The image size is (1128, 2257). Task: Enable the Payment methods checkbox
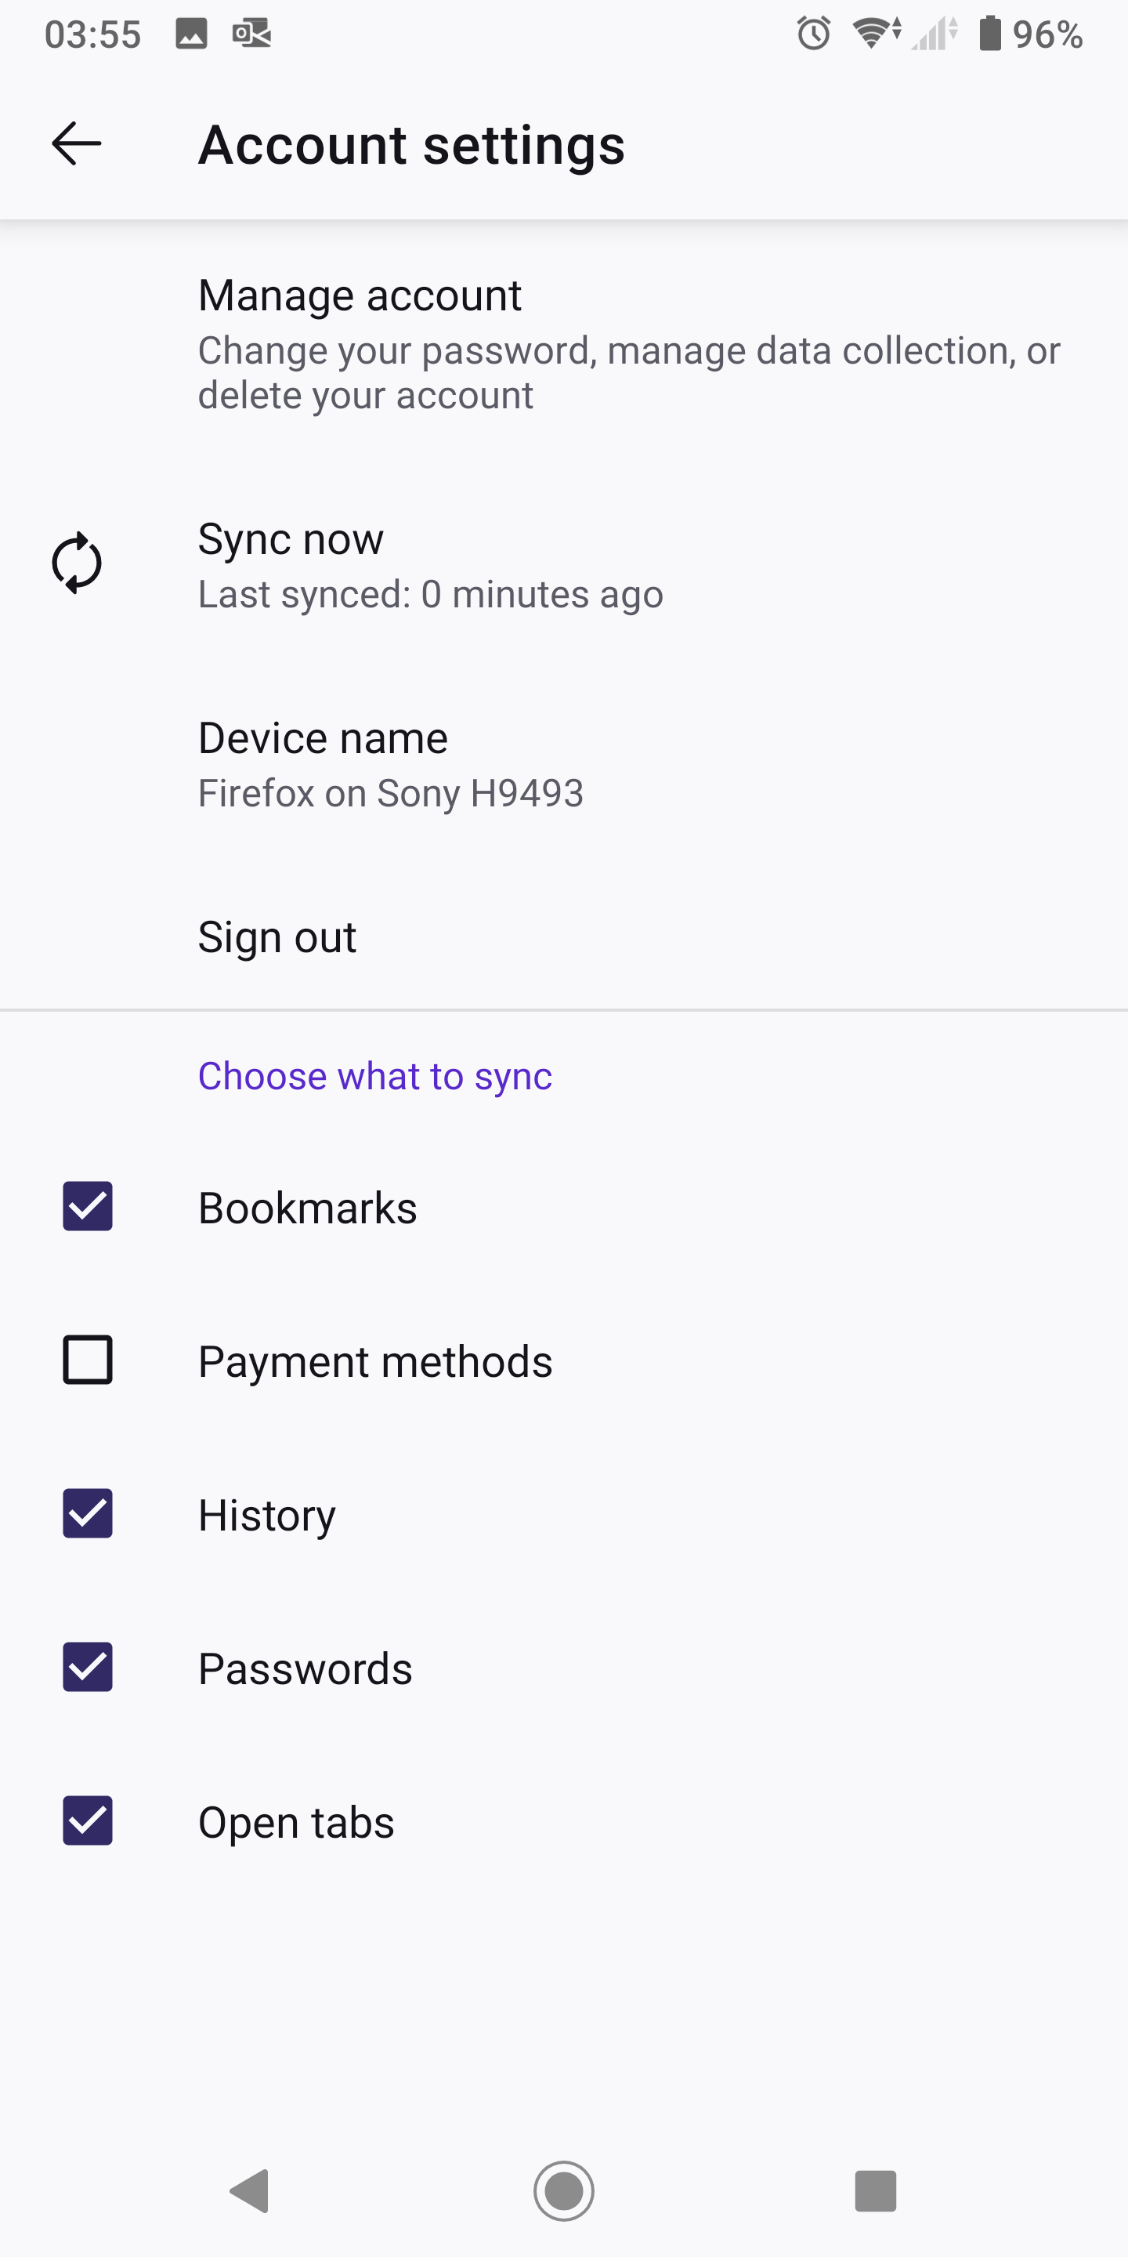point(88,1360)
